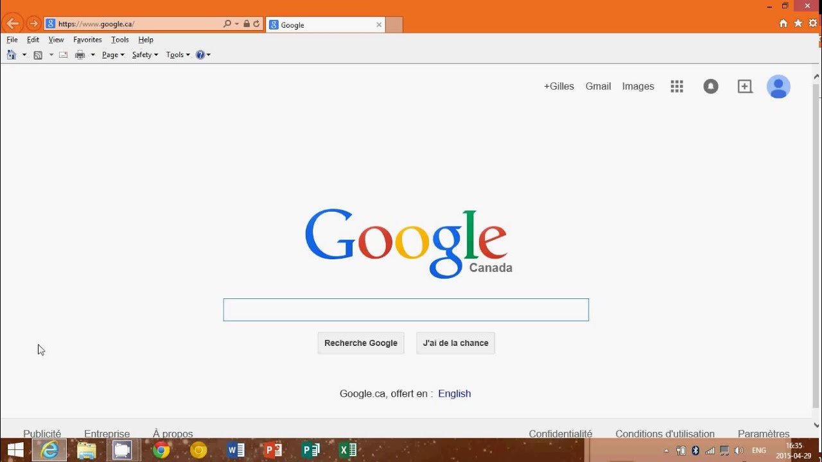Open the command bar Tools dropdown
The image size is (822, 462).
(x=178, y=55)
